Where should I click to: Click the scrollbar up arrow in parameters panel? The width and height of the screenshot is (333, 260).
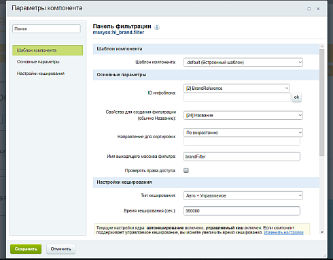point(321,46)
